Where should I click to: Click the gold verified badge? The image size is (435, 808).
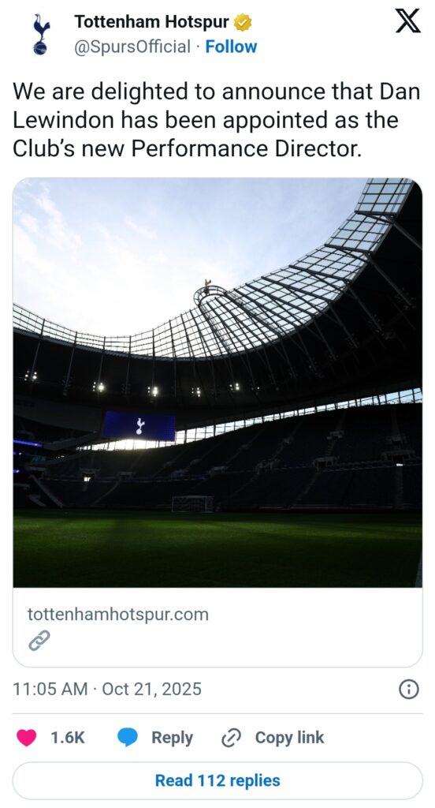click(x=243, y=22)
